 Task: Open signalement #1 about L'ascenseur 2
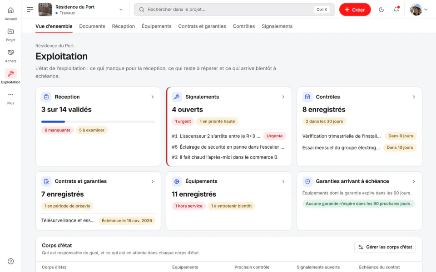(x=216, y=136)
